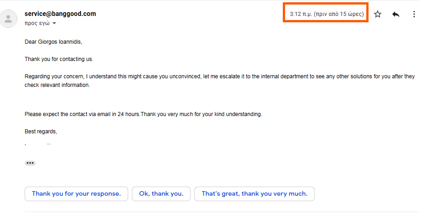This screenshot has height=213, width=421.
Task: Click the reply arrow icon
Action: coord(395,15)
